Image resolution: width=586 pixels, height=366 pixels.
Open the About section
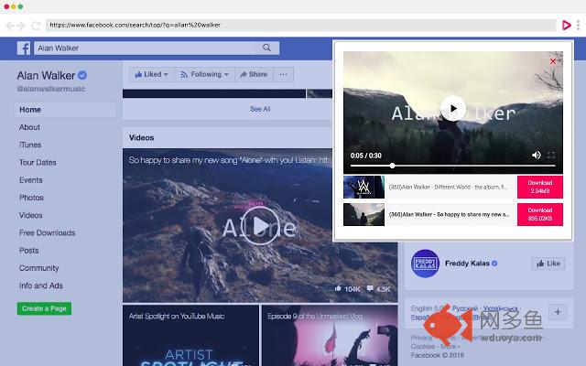[x=29, y=127]
